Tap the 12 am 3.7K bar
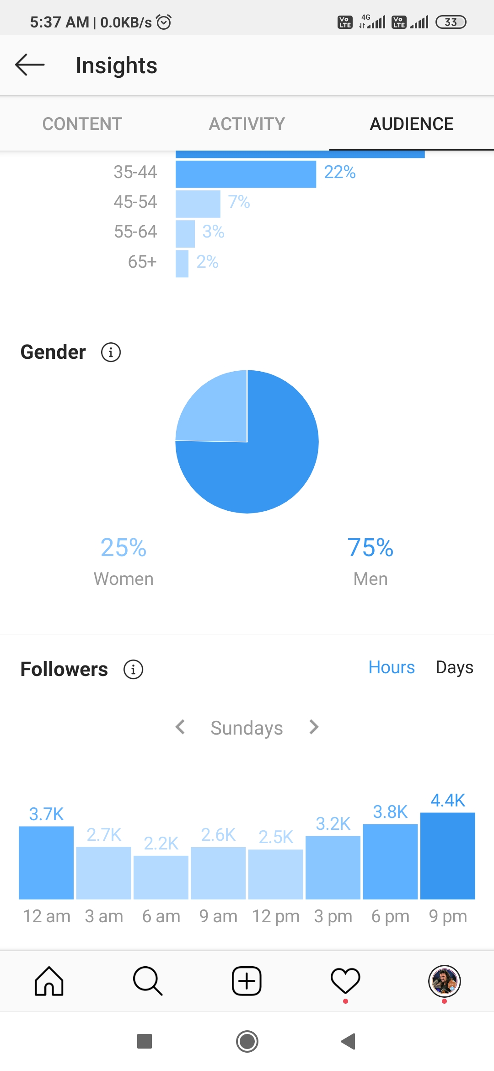 pos(46,863)
